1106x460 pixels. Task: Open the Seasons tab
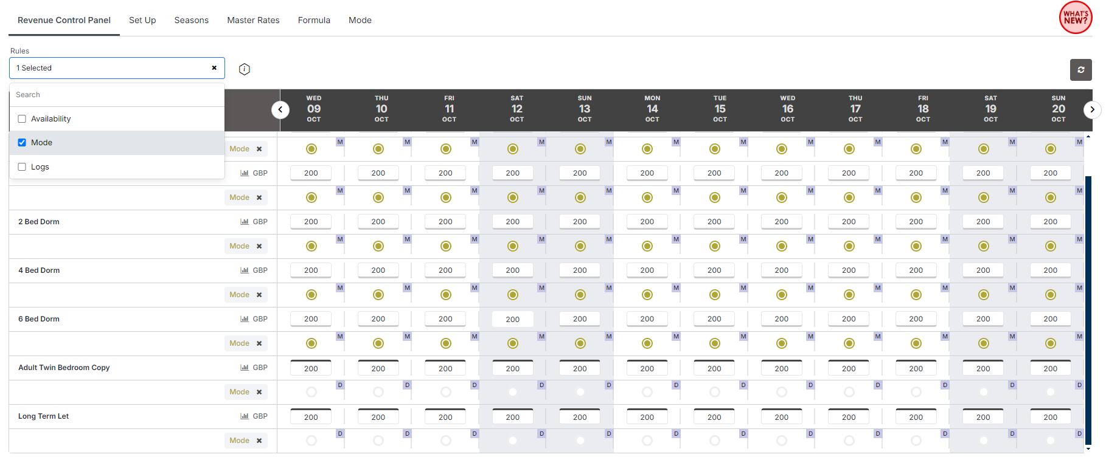coord(191,20)
